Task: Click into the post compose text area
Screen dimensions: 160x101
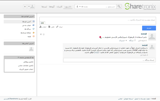Action: click(98, 21)
